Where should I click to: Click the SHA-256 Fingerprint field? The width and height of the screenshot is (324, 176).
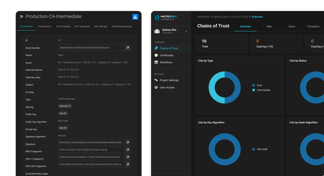91,164
